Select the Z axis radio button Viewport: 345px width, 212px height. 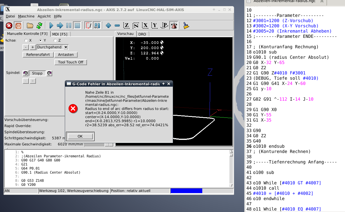(x=55, y=40)
